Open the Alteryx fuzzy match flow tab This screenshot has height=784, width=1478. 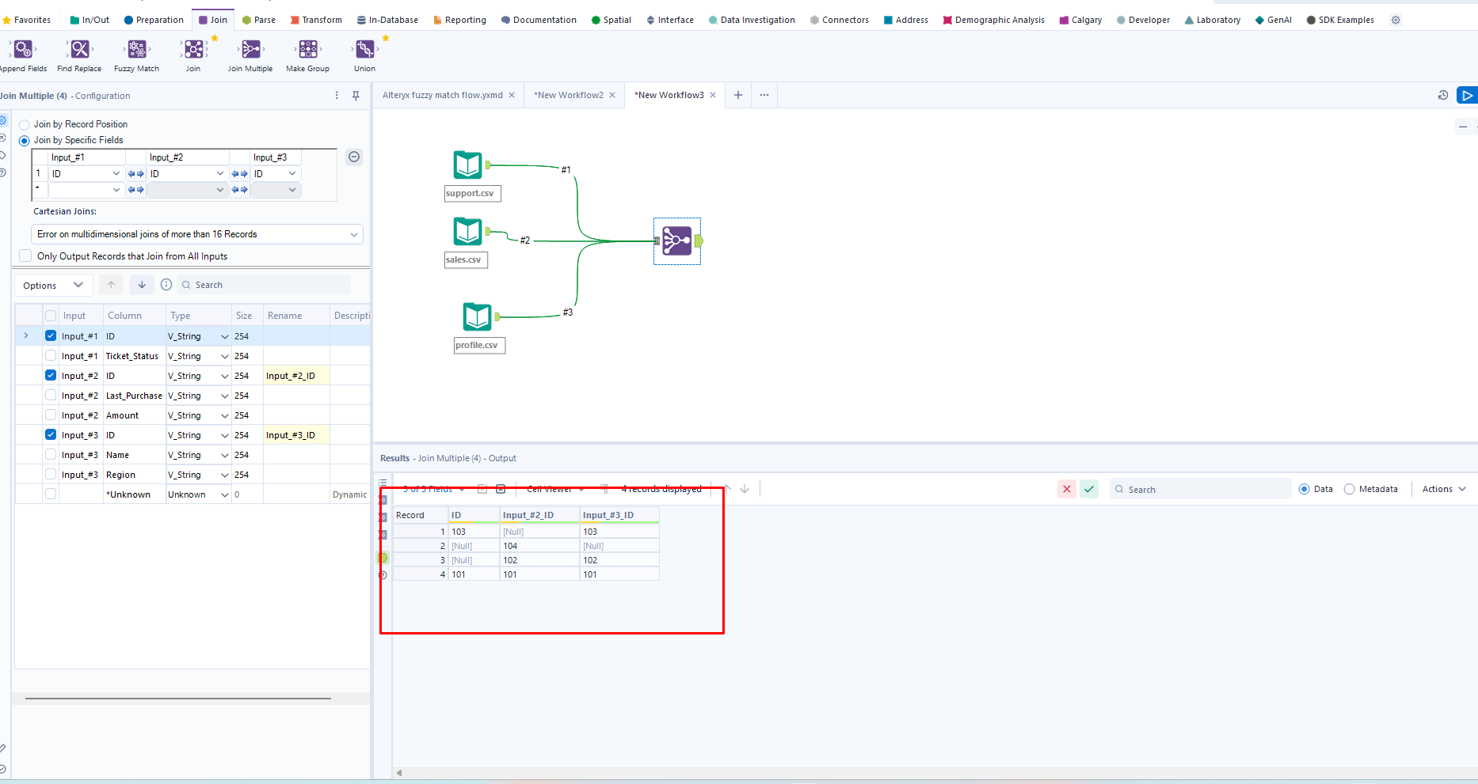click(442, 96)
